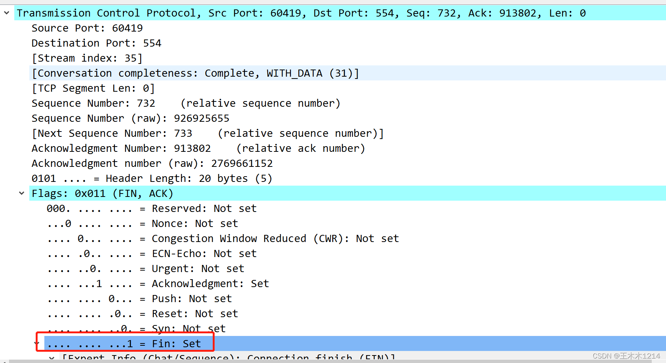Select Destination Port: 554 row
The height and width of the screenshot is (363, 666).
(x=348, y=43)
